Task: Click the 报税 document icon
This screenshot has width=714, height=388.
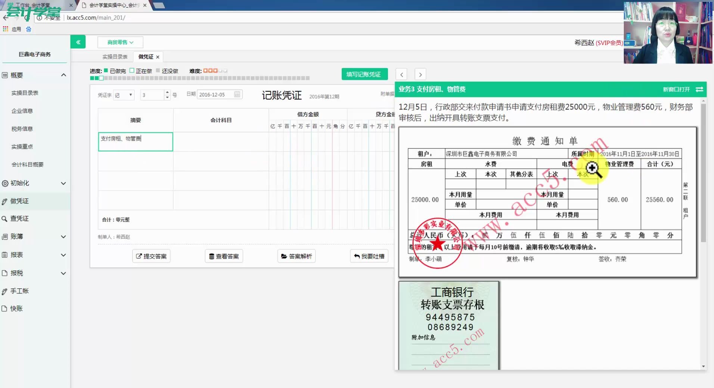Action: click(5, 273)
